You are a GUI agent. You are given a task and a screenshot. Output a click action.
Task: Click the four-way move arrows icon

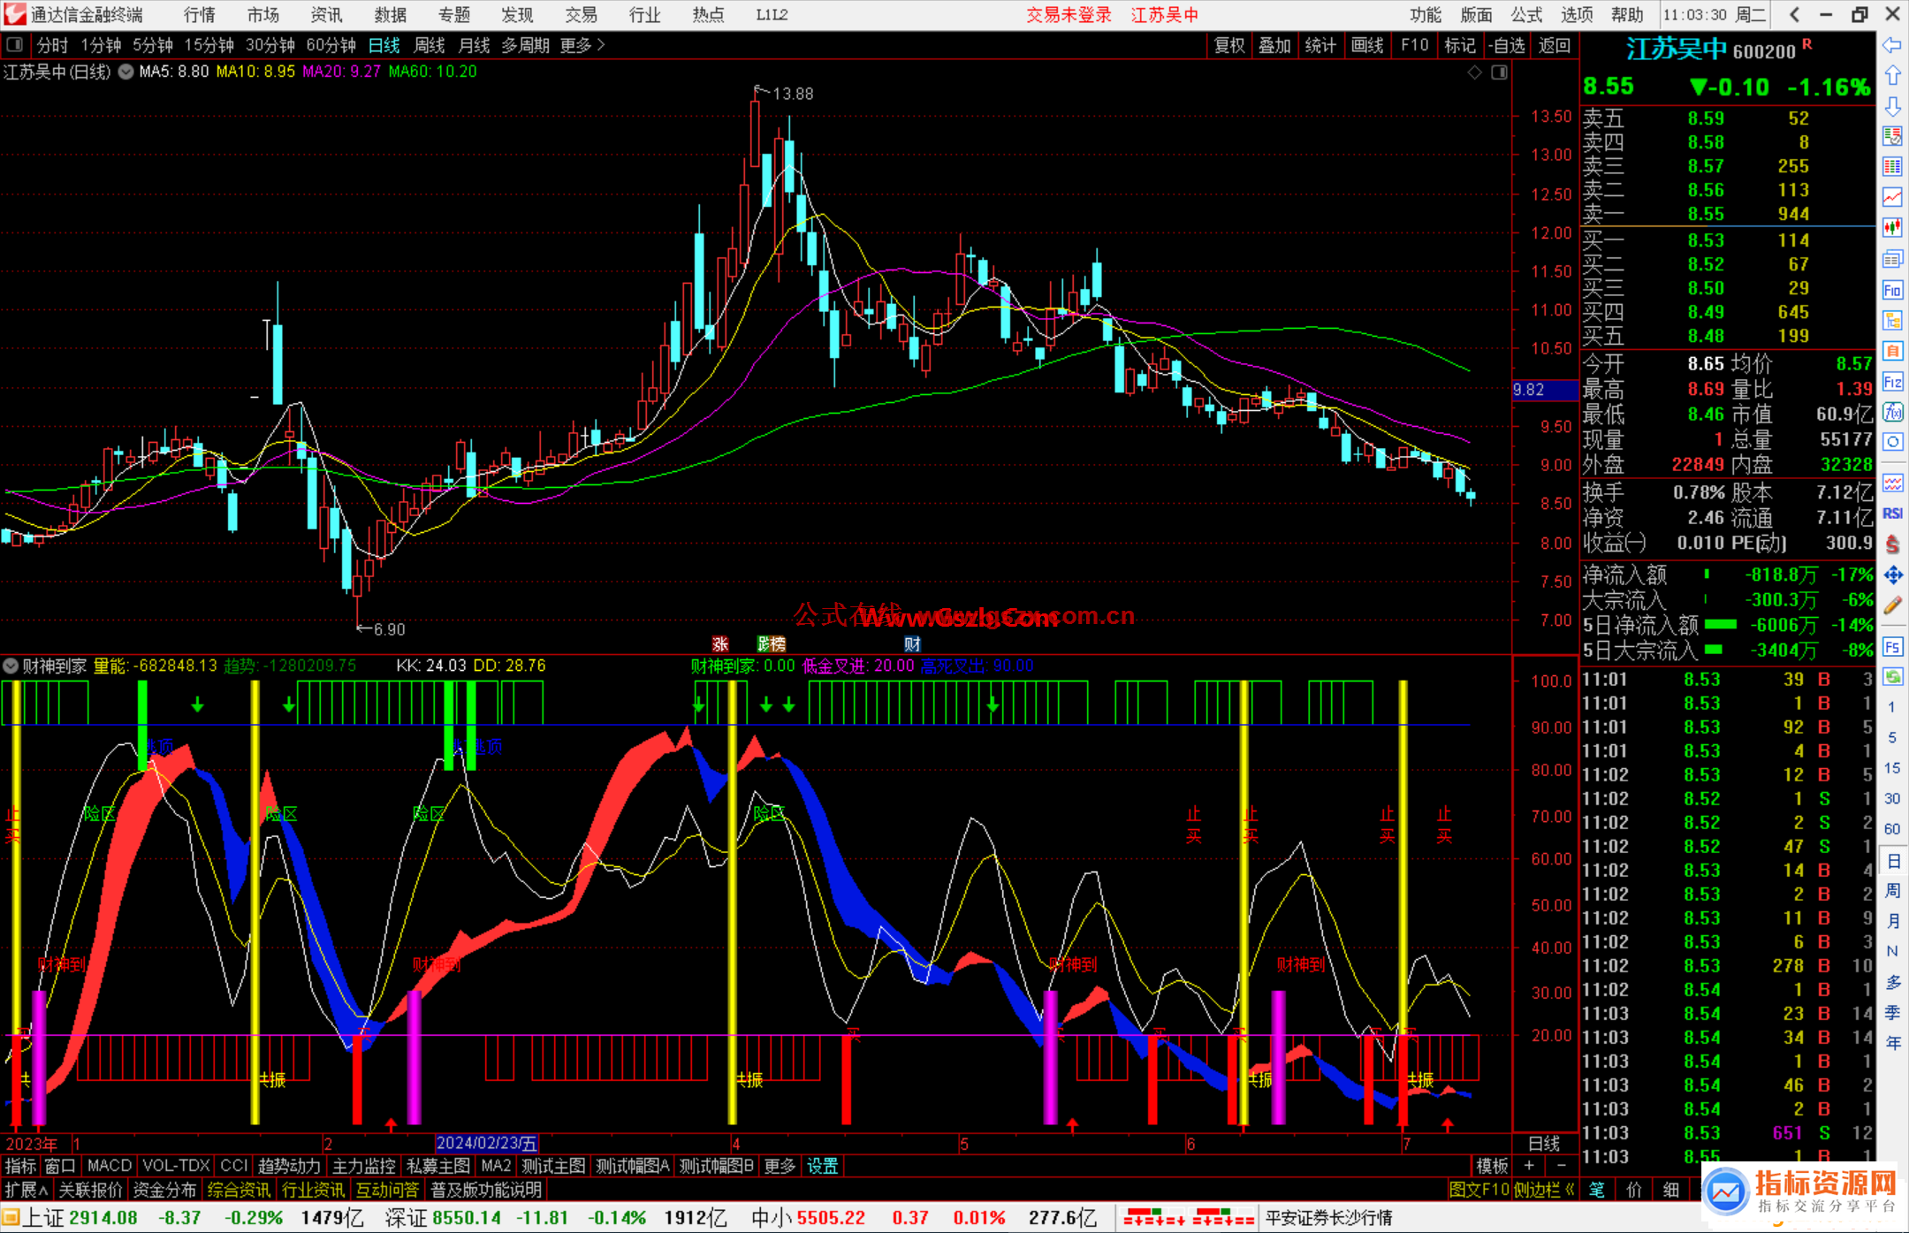[x=1892, y=575]
